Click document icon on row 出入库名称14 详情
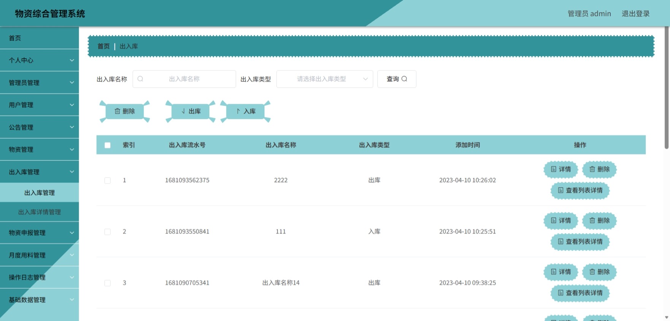Image resolution: width=670 pixels, height=321 pixels. (x=554, y=272)
